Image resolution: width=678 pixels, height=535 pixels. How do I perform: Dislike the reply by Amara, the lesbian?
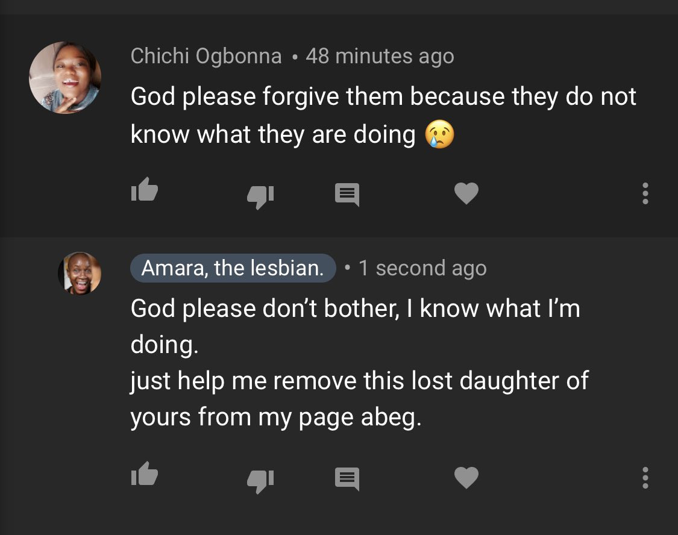click(x=261, y=479)
